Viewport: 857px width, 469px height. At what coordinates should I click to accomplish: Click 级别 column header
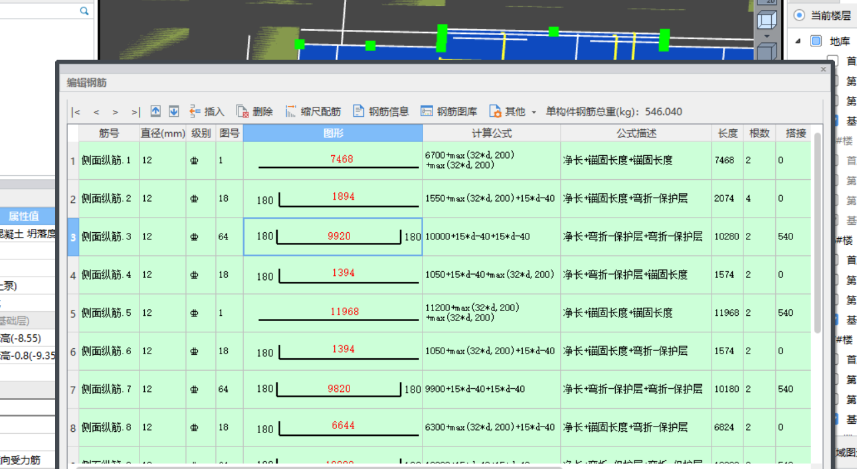pyautogui.click(x=201, y=133)
